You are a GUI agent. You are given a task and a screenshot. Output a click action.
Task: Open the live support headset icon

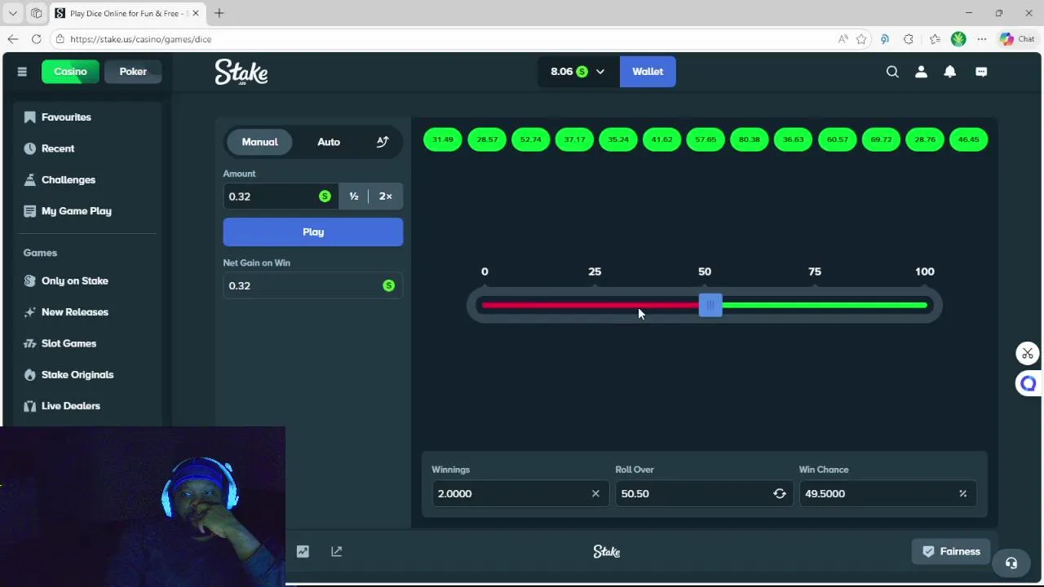1011,563
